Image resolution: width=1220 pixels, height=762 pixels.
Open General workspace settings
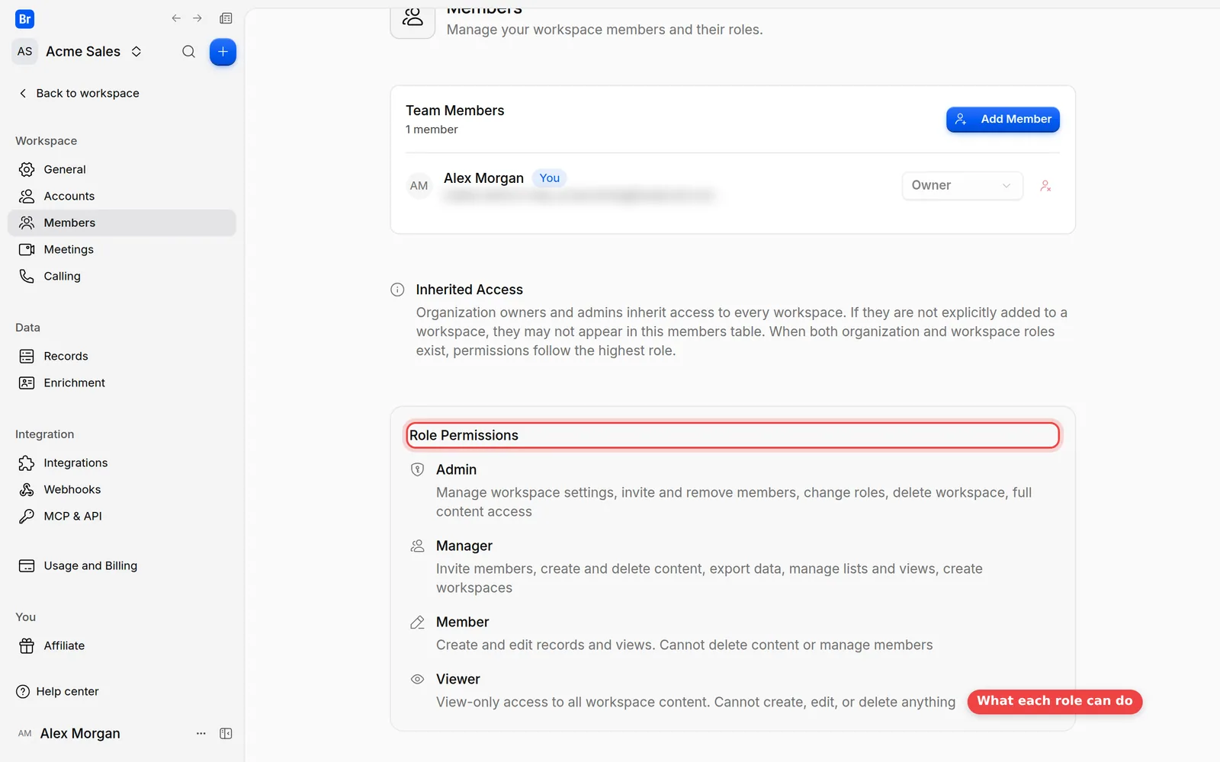tap(122, 169)
